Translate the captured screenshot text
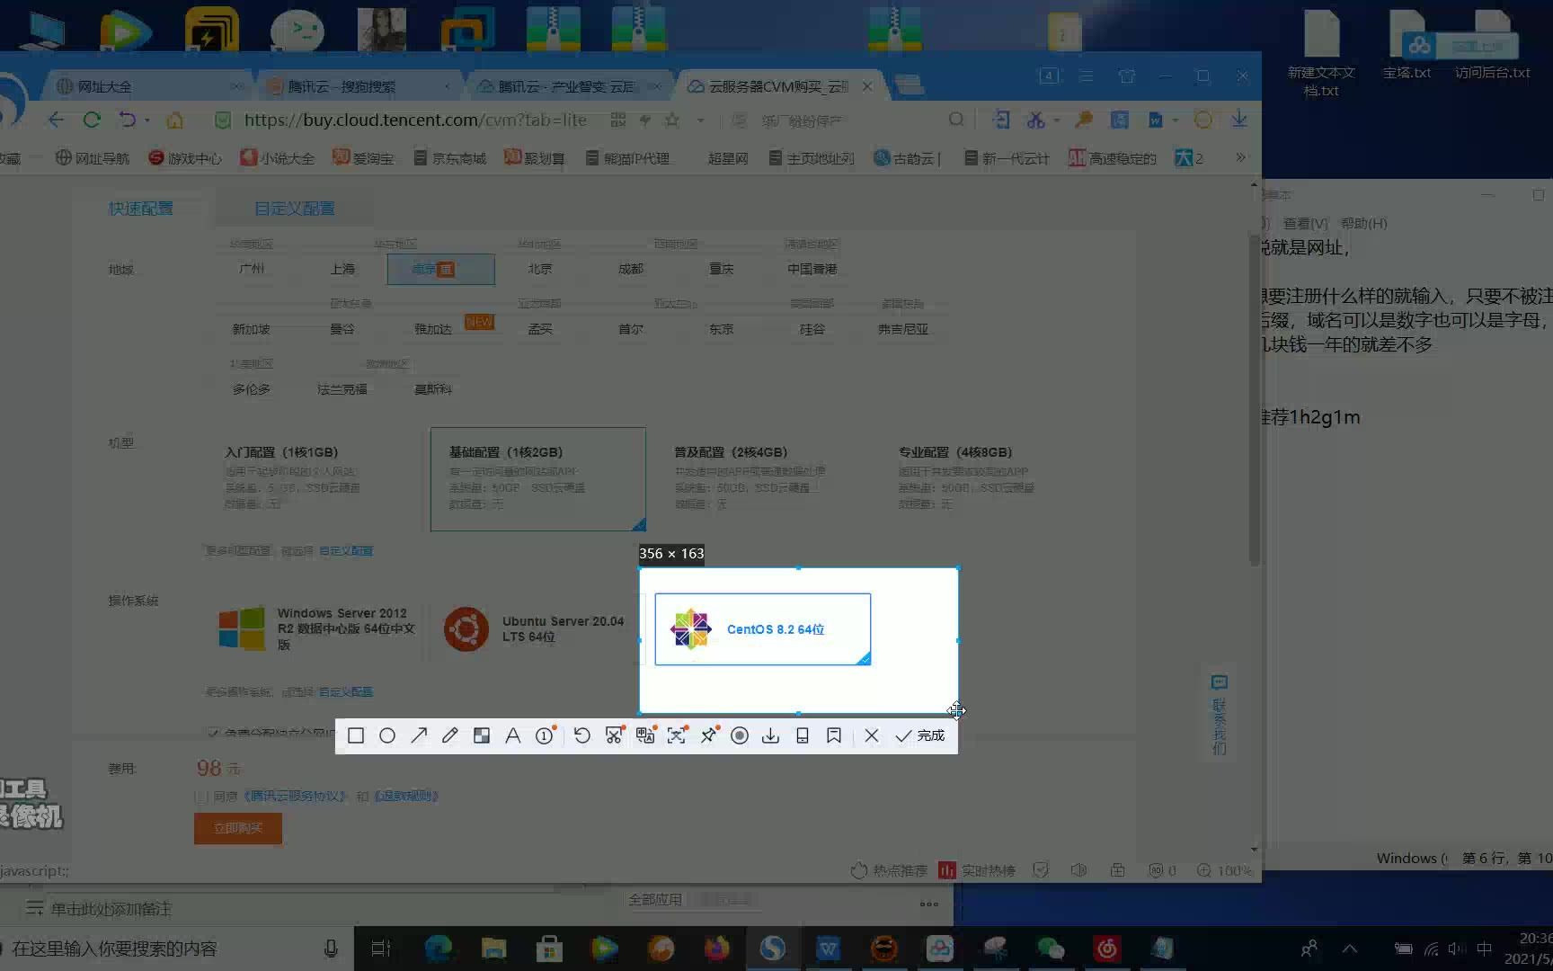 [645, 735]
